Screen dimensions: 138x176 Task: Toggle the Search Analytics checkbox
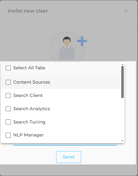point(8,109)
